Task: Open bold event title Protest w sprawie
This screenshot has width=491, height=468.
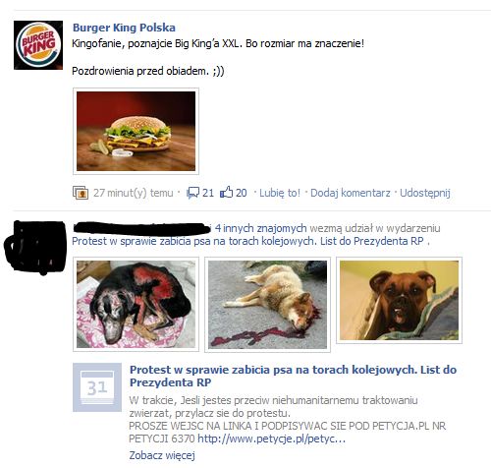Action: tap(293, 376)
